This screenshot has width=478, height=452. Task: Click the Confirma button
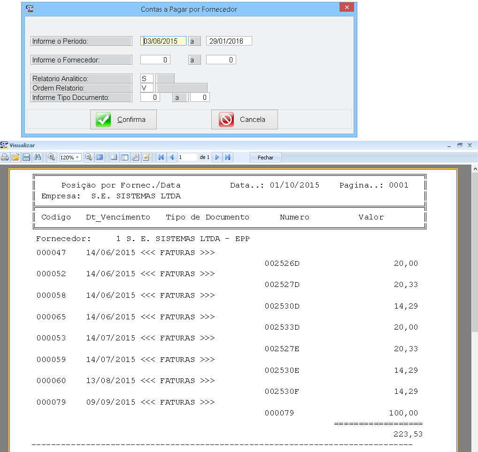tap(123, 120)
